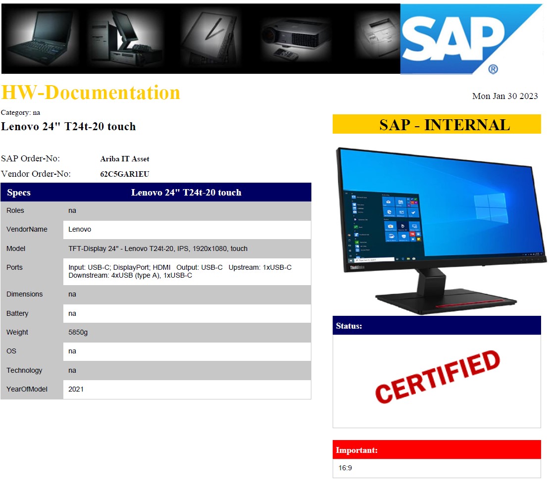Click the Ports value text
The width and height of the screenshot is (549, 495).
[180, 271]
